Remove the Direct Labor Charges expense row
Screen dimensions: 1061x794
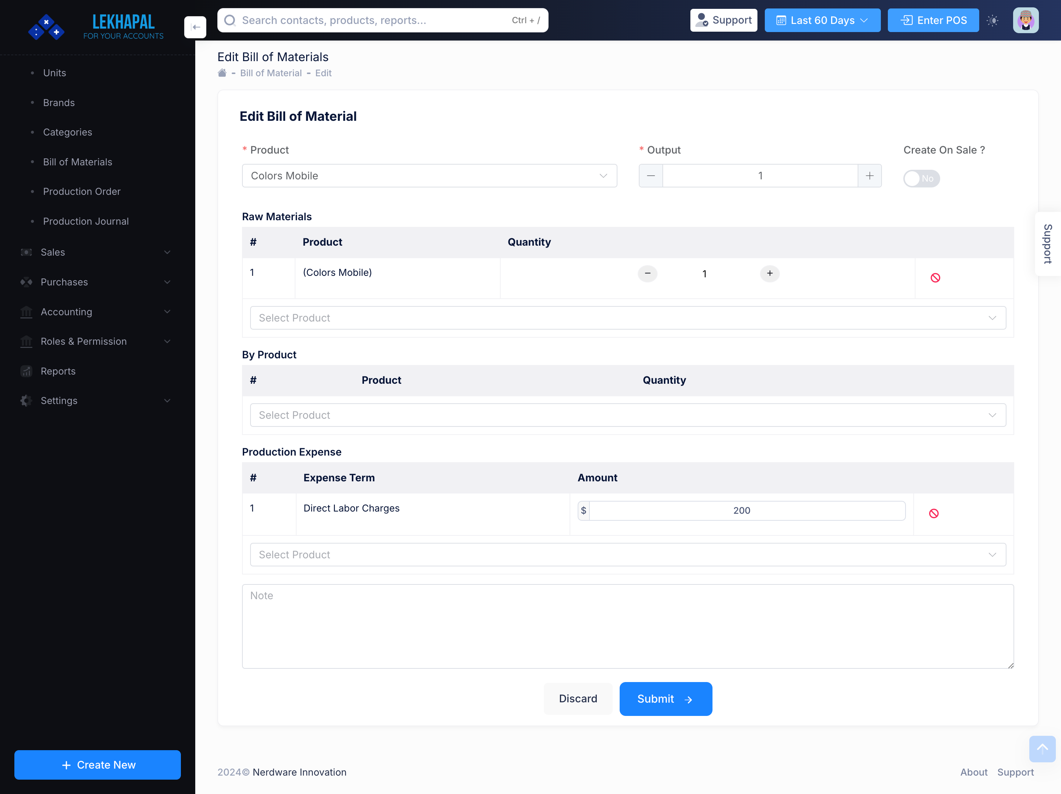934,513
